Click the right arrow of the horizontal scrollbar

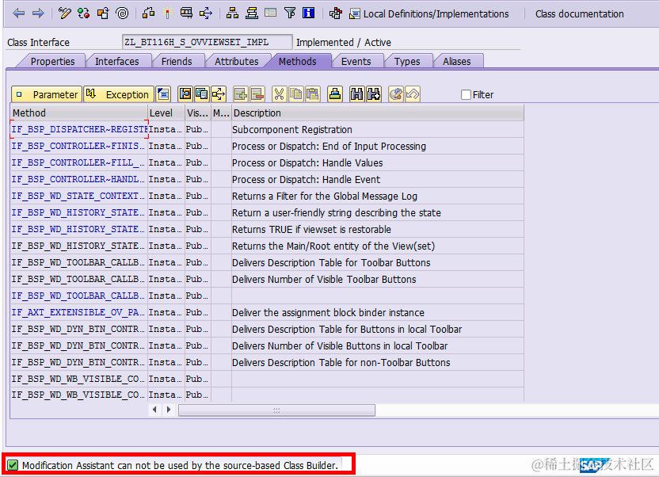point(169,410)
